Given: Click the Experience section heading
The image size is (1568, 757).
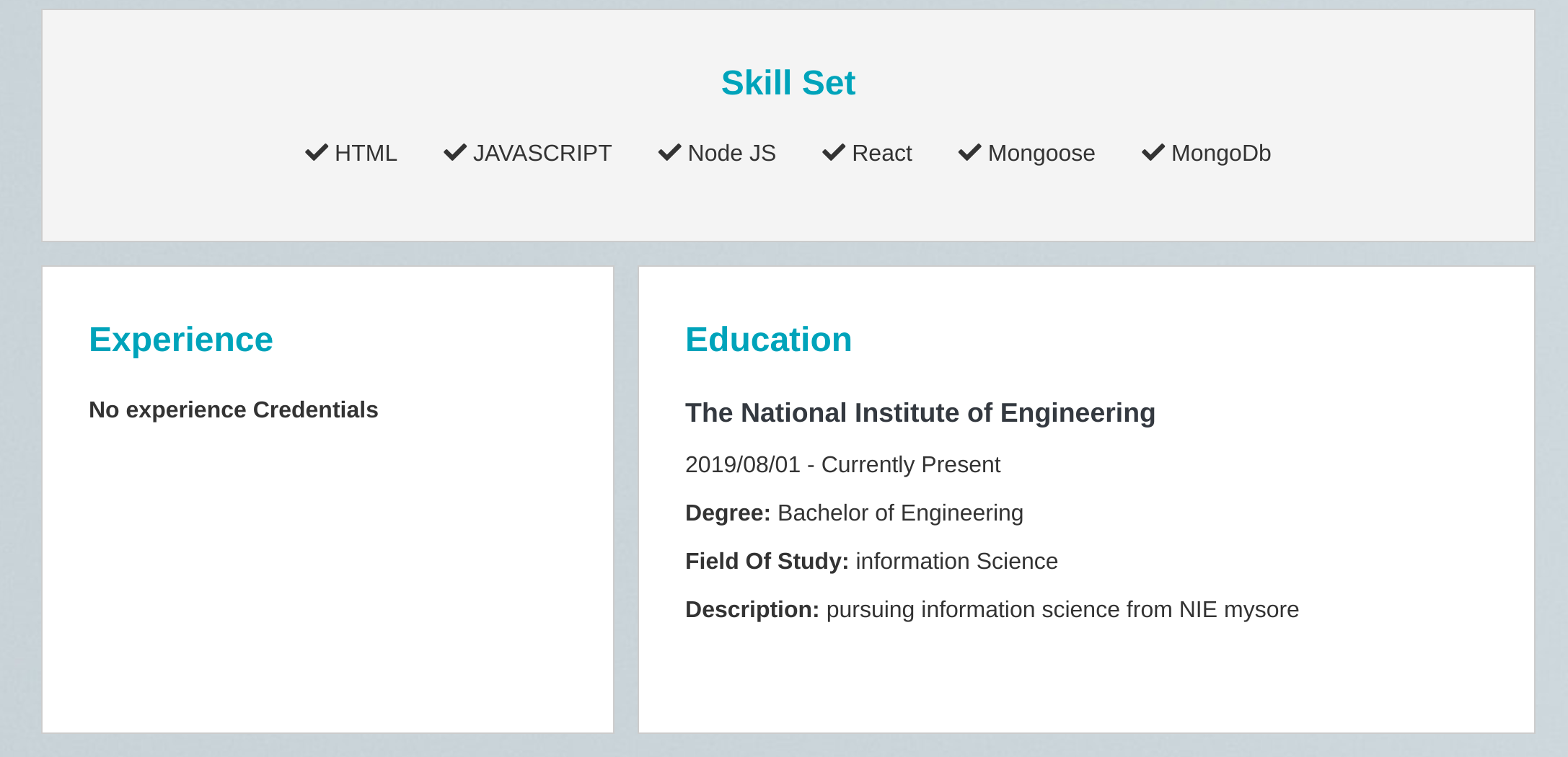Looking at the screenshot, I should click(x=181, y=340).
